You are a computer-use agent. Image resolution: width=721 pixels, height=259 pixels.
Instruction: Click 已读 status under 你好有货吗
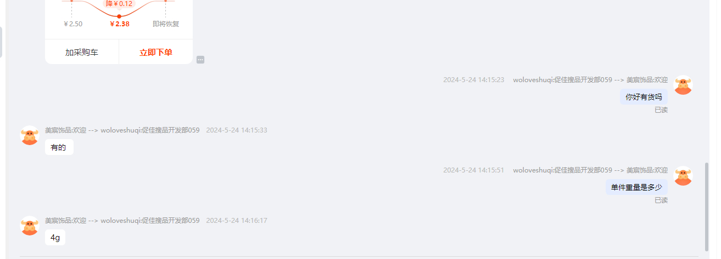pyautogui.click(x=661, y=110)
